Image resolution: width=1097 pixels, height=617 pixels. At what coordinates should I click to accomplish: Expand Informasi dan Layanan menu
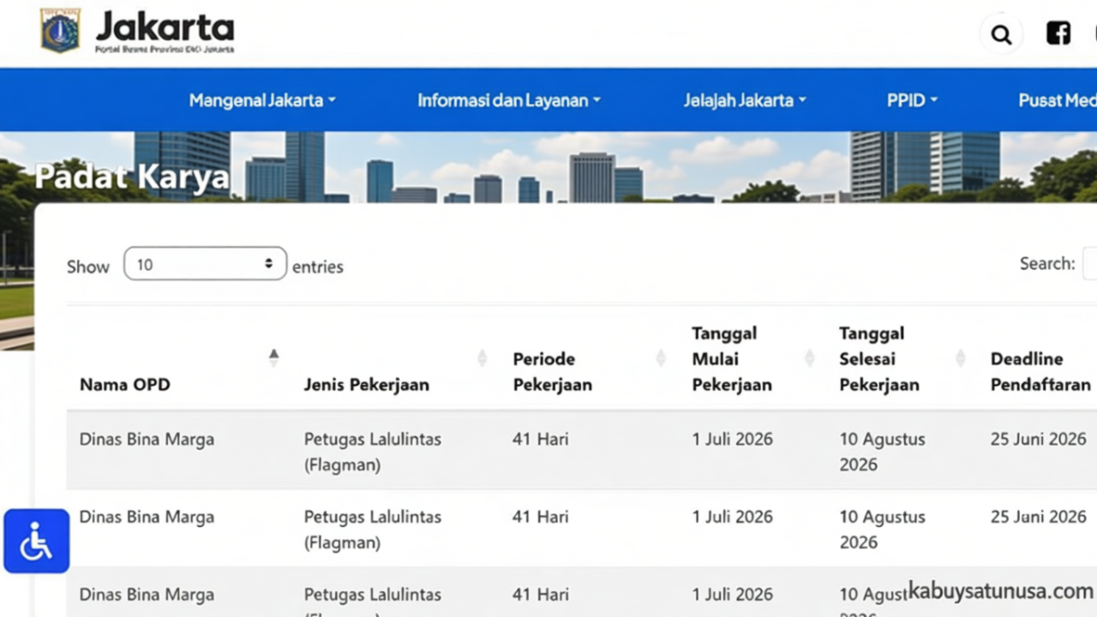tap(509, 100)
